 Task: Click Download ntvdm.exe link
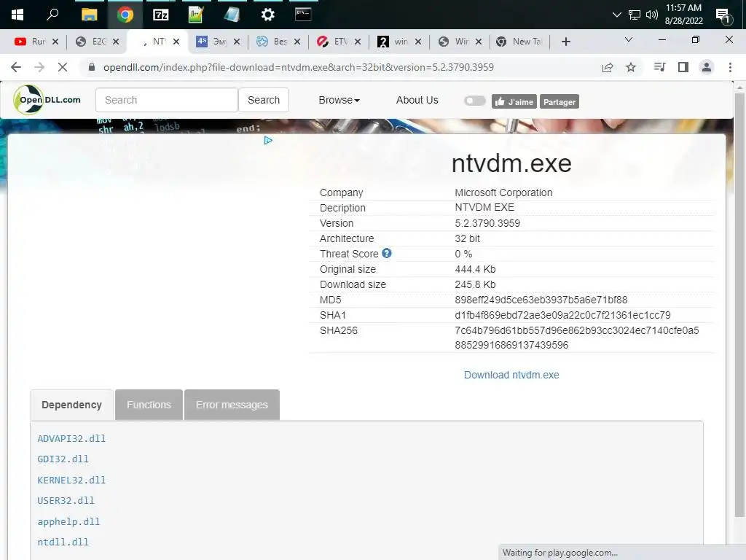click(511, 375)
